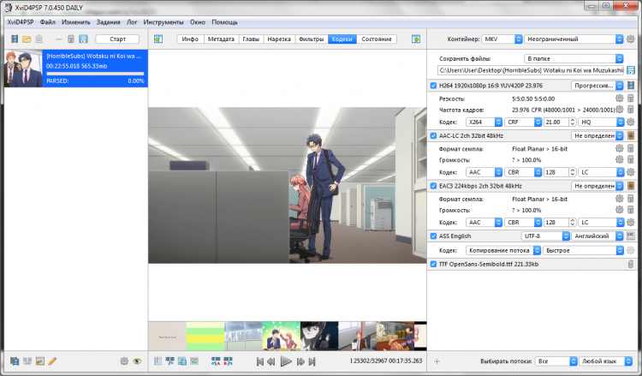Click the add video file icon in left toolbar
Image resolution: width=642 pixels, height=376 pixels.
[x=15, y=39]
